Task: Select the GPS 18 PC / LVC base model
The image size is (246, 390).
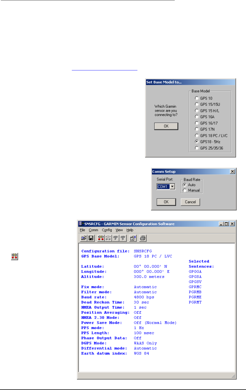Action: (197, 135)
